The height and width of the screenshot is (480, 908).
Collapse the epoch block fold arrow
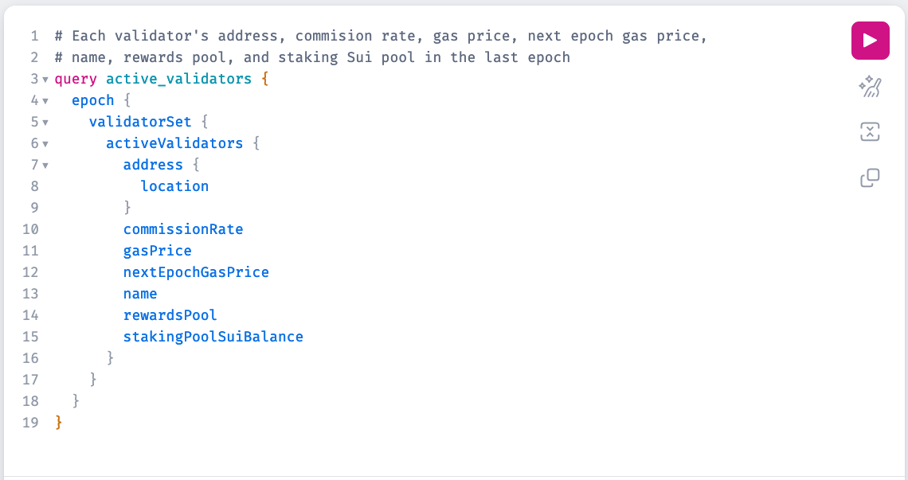[x=45, y=101]
